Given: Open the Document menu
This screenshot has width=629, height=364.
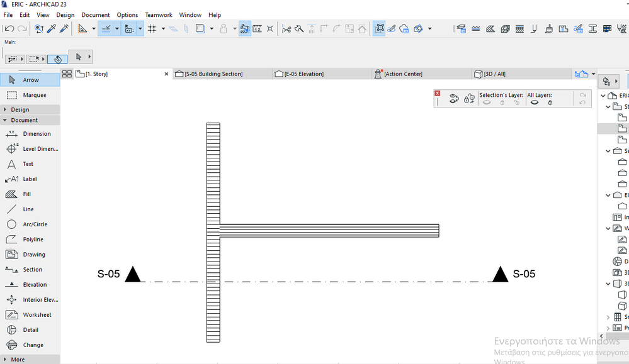Looking at the screenshot, I should (96, 15).
